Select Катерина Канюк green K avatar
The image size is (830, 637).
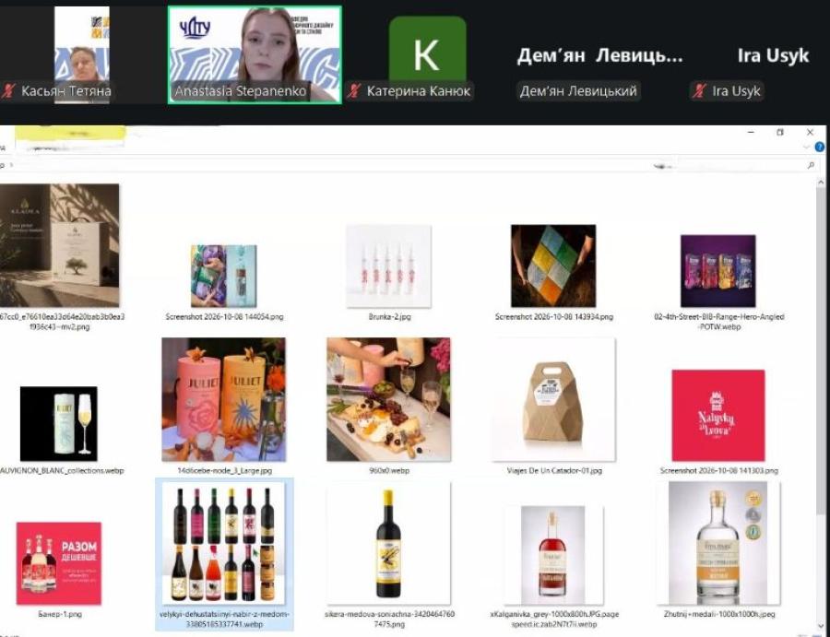[x=427, y=50]
